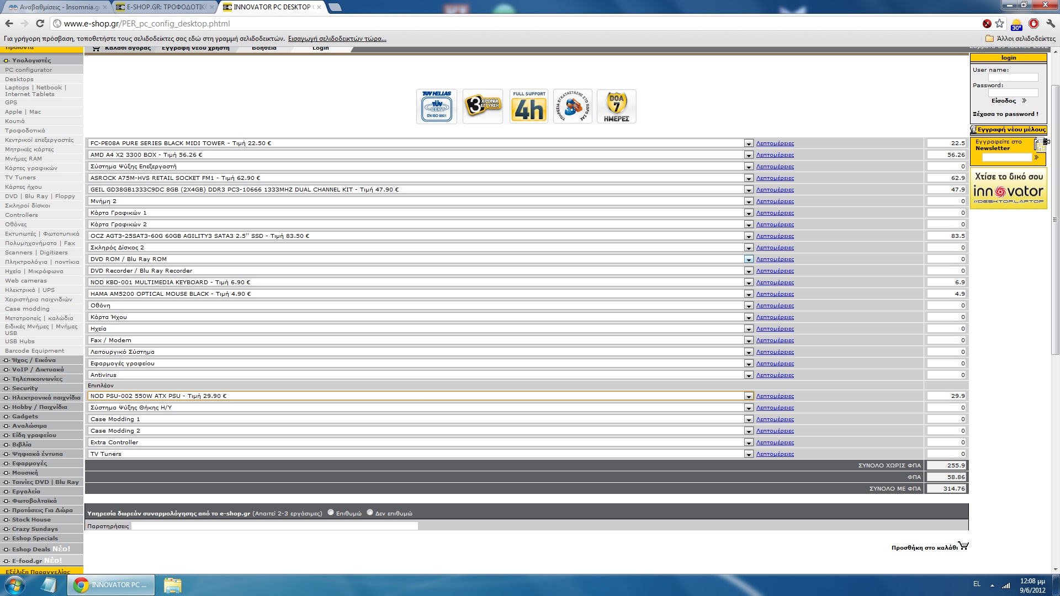
Task: Open the NOD PSU-002 550W power supply dropdown
Action: click(420, 396)
